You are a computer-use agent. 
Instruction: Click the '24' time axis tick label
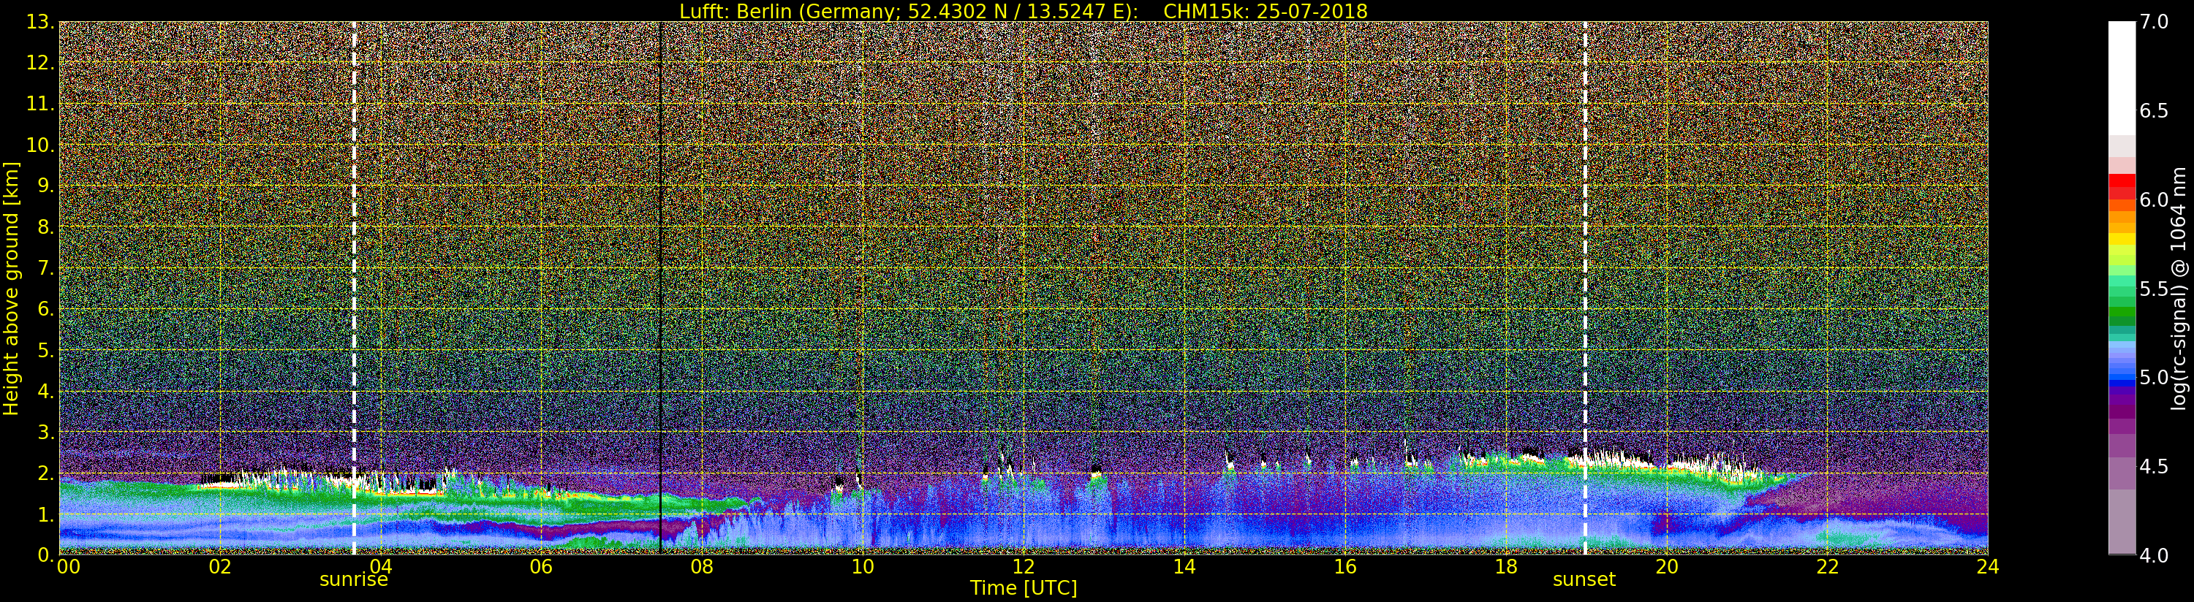click(x=1988, y=567)
